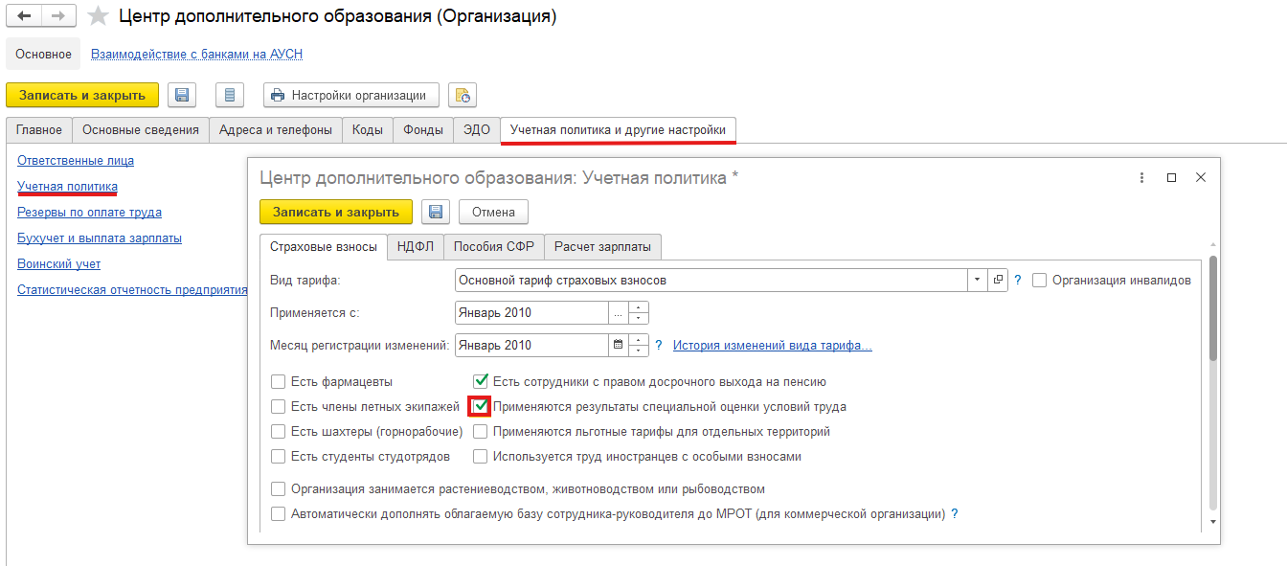Check Автоматически дополнять облагаемую базу до МРОТ
Screen dimensions: 1287x566
pos(279,513)
